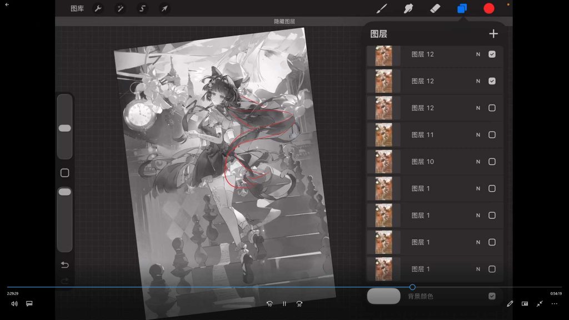The height and width of the screenshot is (320, 569).
Task: Tap the square modify button in sidebar
Action: (64, 173)
